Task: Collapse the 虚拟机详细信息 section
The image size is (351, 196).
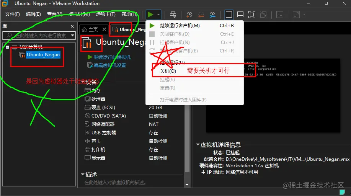Action: (x=198, y=145)
